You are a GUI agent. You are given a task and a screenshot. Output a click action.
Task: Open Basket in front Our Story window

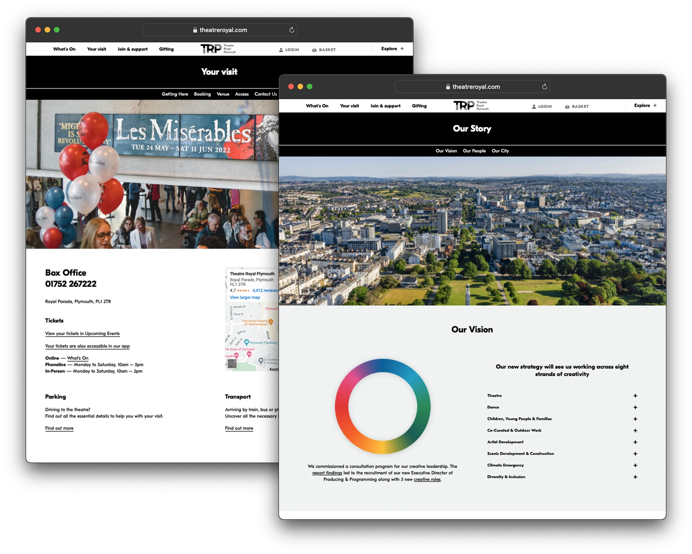[x=577, y=106]
